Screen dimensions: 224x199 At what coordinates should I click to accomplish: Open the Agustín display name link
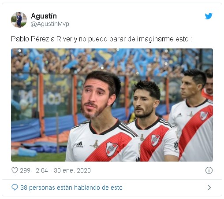pos(44,16)
